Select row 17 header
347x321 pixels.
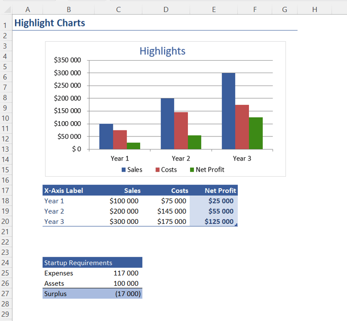click(x=5, y=191)
